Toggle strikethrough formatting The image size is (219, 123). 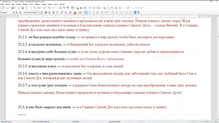coord(57,12)
